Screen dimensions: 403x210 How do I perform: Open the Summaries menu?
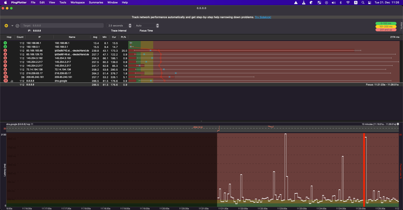pyautogui.click(x=96, y=2)
